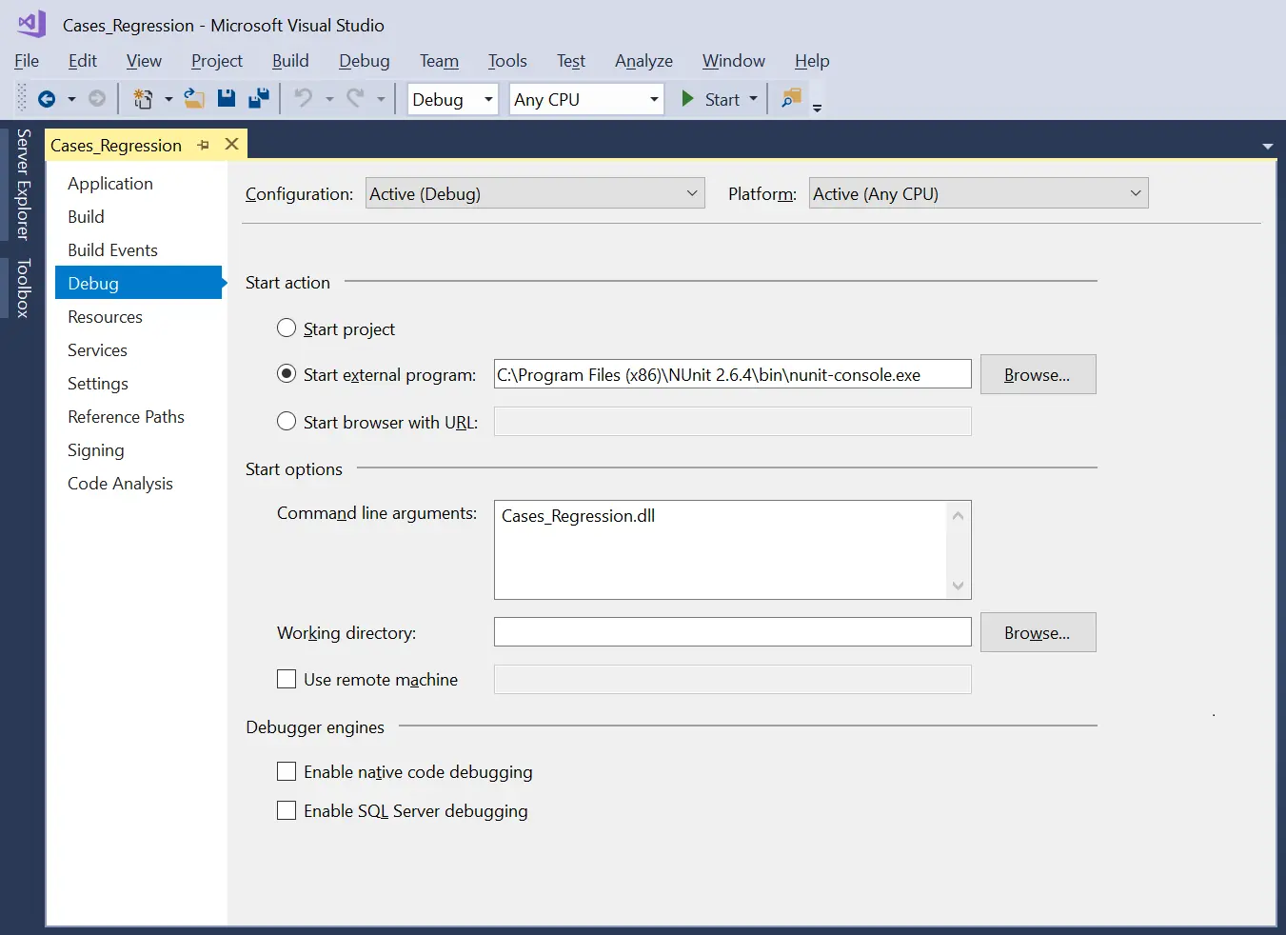
Task: Click the Find in Files toolbar icon
Action: point(791,98)
